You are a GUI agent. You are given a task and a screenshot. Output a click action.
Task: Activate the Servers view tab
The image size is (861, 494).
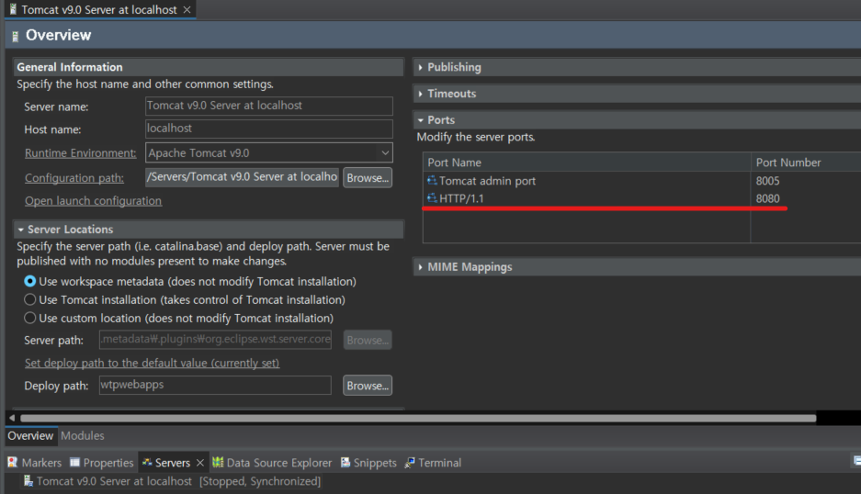[x=173, y=463]
